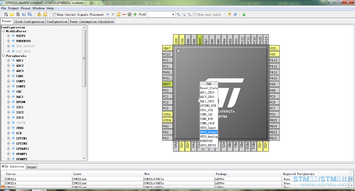
Task: Open Pins/Signals options icon beside redo
Action: pos(119,15)
